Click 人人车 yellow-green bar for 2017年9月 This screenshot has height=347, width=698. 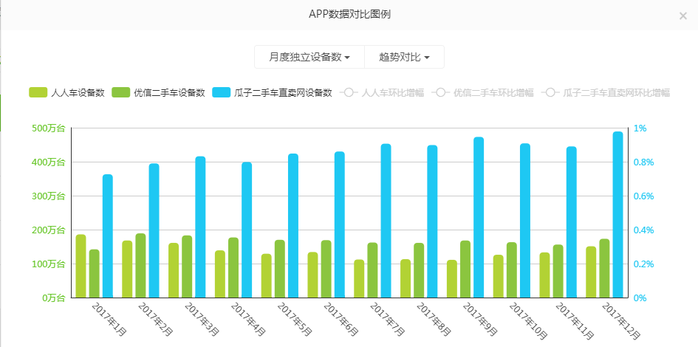point(452,278)
